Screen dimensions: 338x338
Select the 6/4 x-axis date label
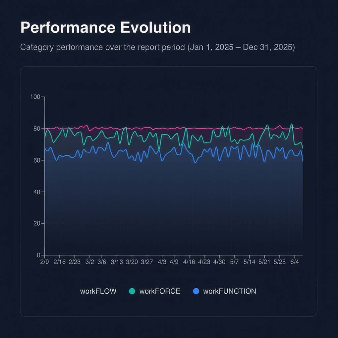pyautogui.click(x=295, y=262)
